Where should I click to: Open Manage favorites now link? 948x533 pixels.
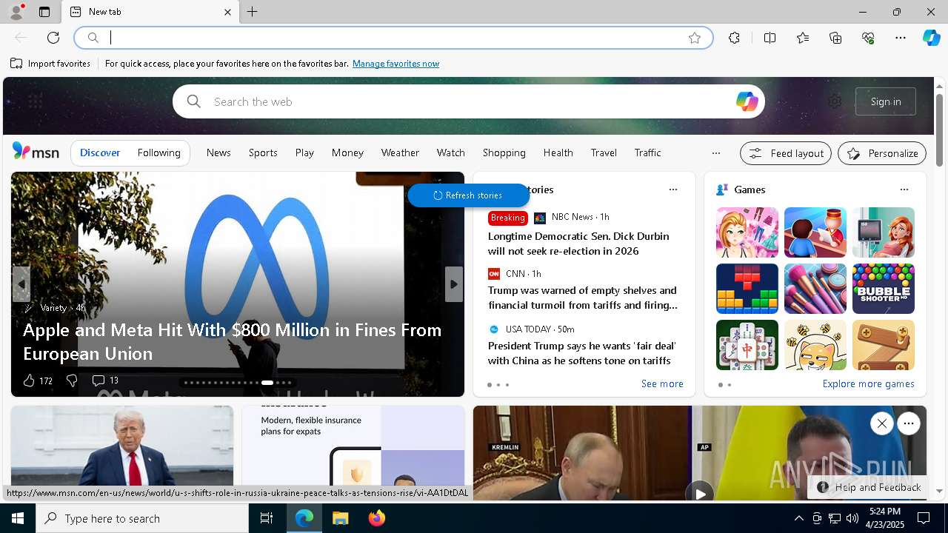(395, 64)
